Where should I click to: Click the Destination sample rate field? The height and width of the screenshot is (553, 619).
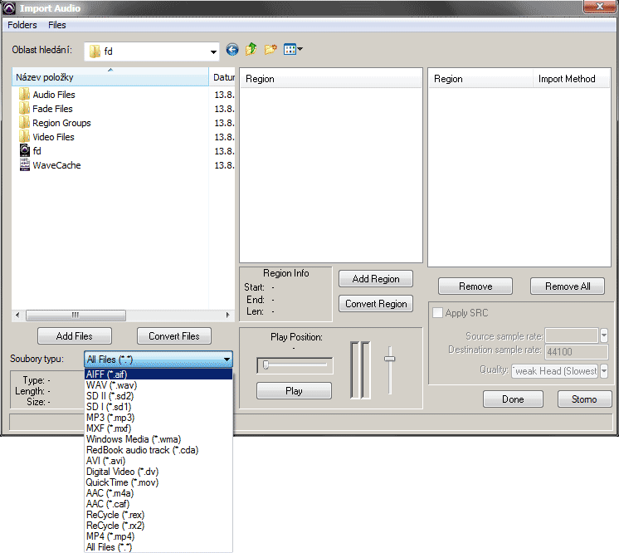pyautogui.click(x=577, y=351)
